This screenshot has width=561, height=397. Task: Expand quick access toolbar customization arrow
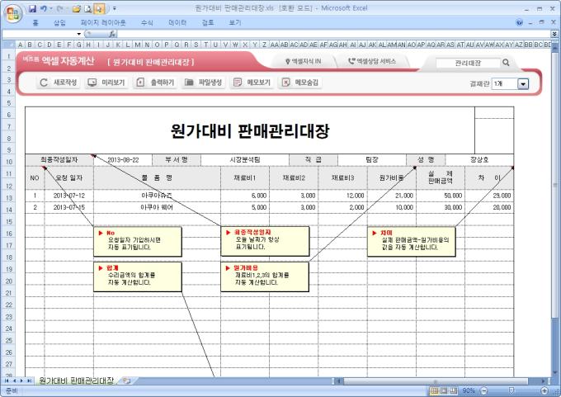115,8
